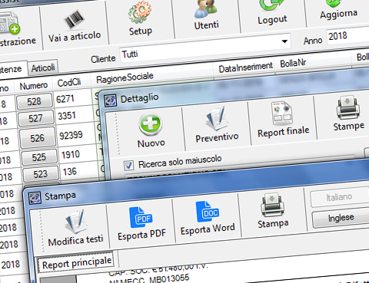
Task: Click Modifica testi in Stampa window
Action: point(75,228)
